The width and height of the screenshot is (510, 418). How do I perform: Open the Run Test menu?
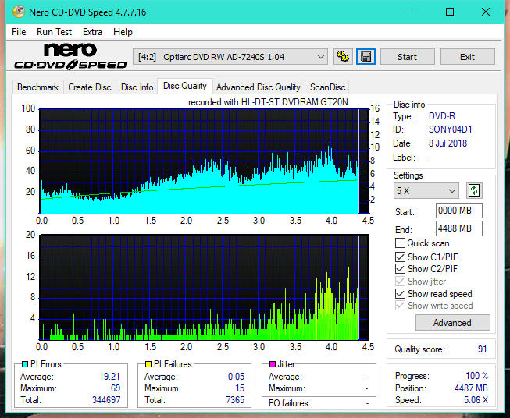click(54, 32)
